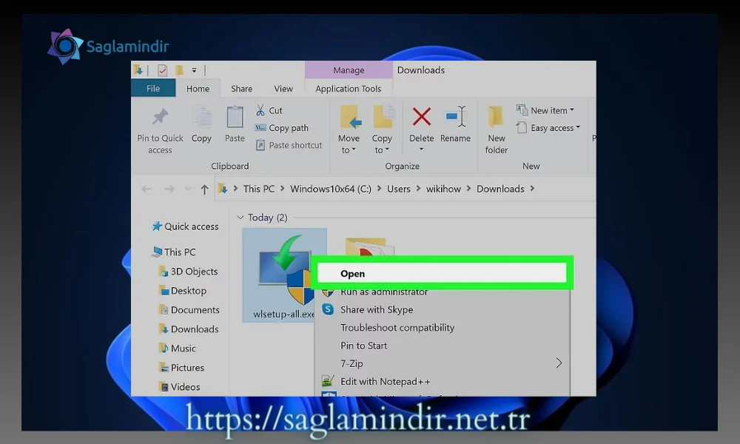The image size is (740, 444).
Task: Choose Open from the context menu
Action: tap(443, 274)
